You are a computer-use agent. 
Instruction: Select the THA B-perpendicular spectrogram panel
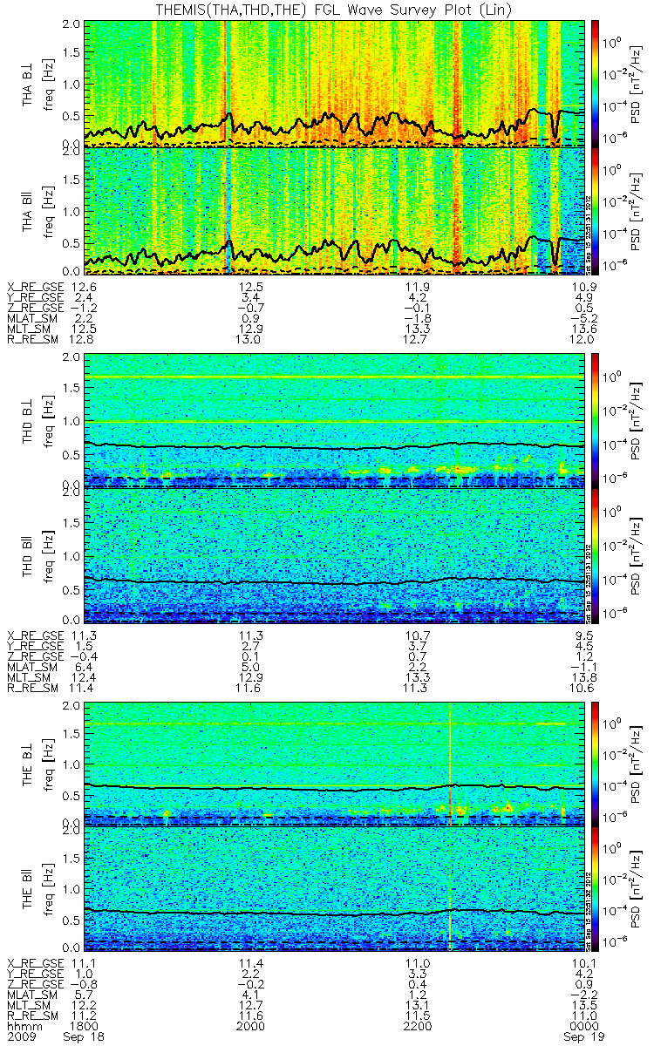tap(334, 83)
